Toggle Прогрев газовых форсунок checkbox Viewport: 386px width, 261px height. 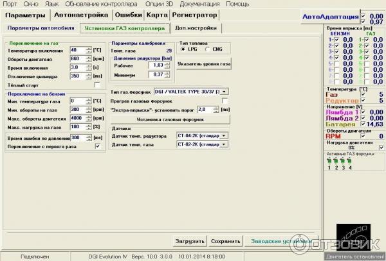(225, 101)
